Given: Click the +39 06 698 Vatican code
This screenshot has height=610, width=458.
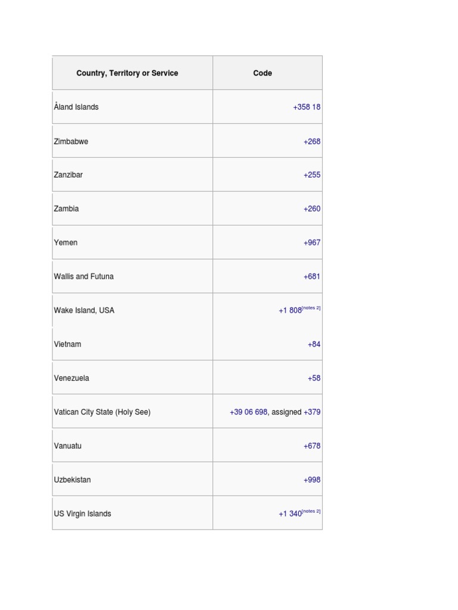Looking at the screenshot, I should (248, 412).
